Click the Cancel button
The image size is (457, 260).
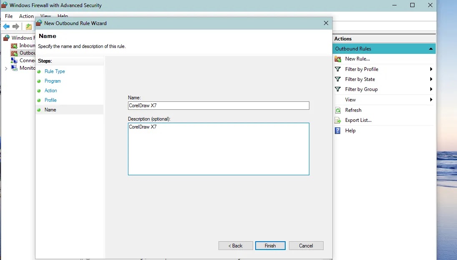(x=306, y=245)
